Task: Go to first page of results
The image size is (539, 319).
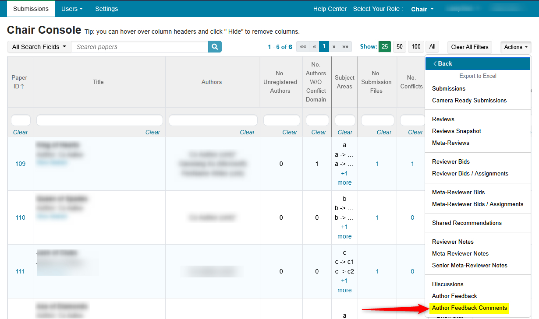Action: tap(303, 47)
